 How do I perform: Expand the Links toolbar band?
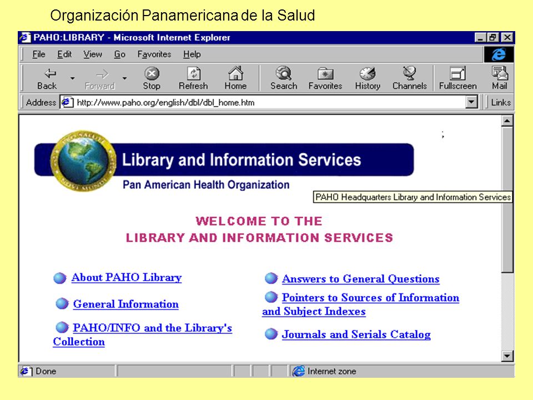click(x=500, y=102)
